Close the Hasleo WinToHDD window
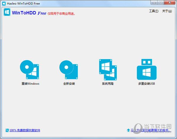The image size is (177, 139). (169, 3)
